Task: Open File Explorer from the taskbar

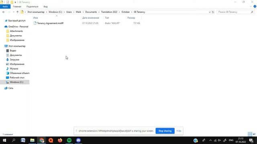Action: coord(32,140)
